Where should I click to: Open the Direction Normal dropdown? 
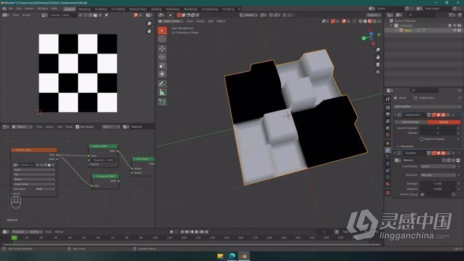(438, 175)
